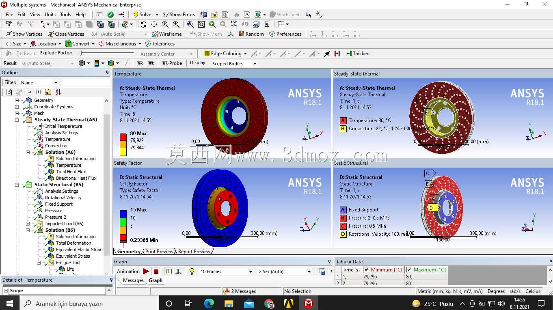The width and height of the screenshot is (553, 310).
Task: Click the Thicken edges icon
Action: pyautogui.click(x=358, y=54)
